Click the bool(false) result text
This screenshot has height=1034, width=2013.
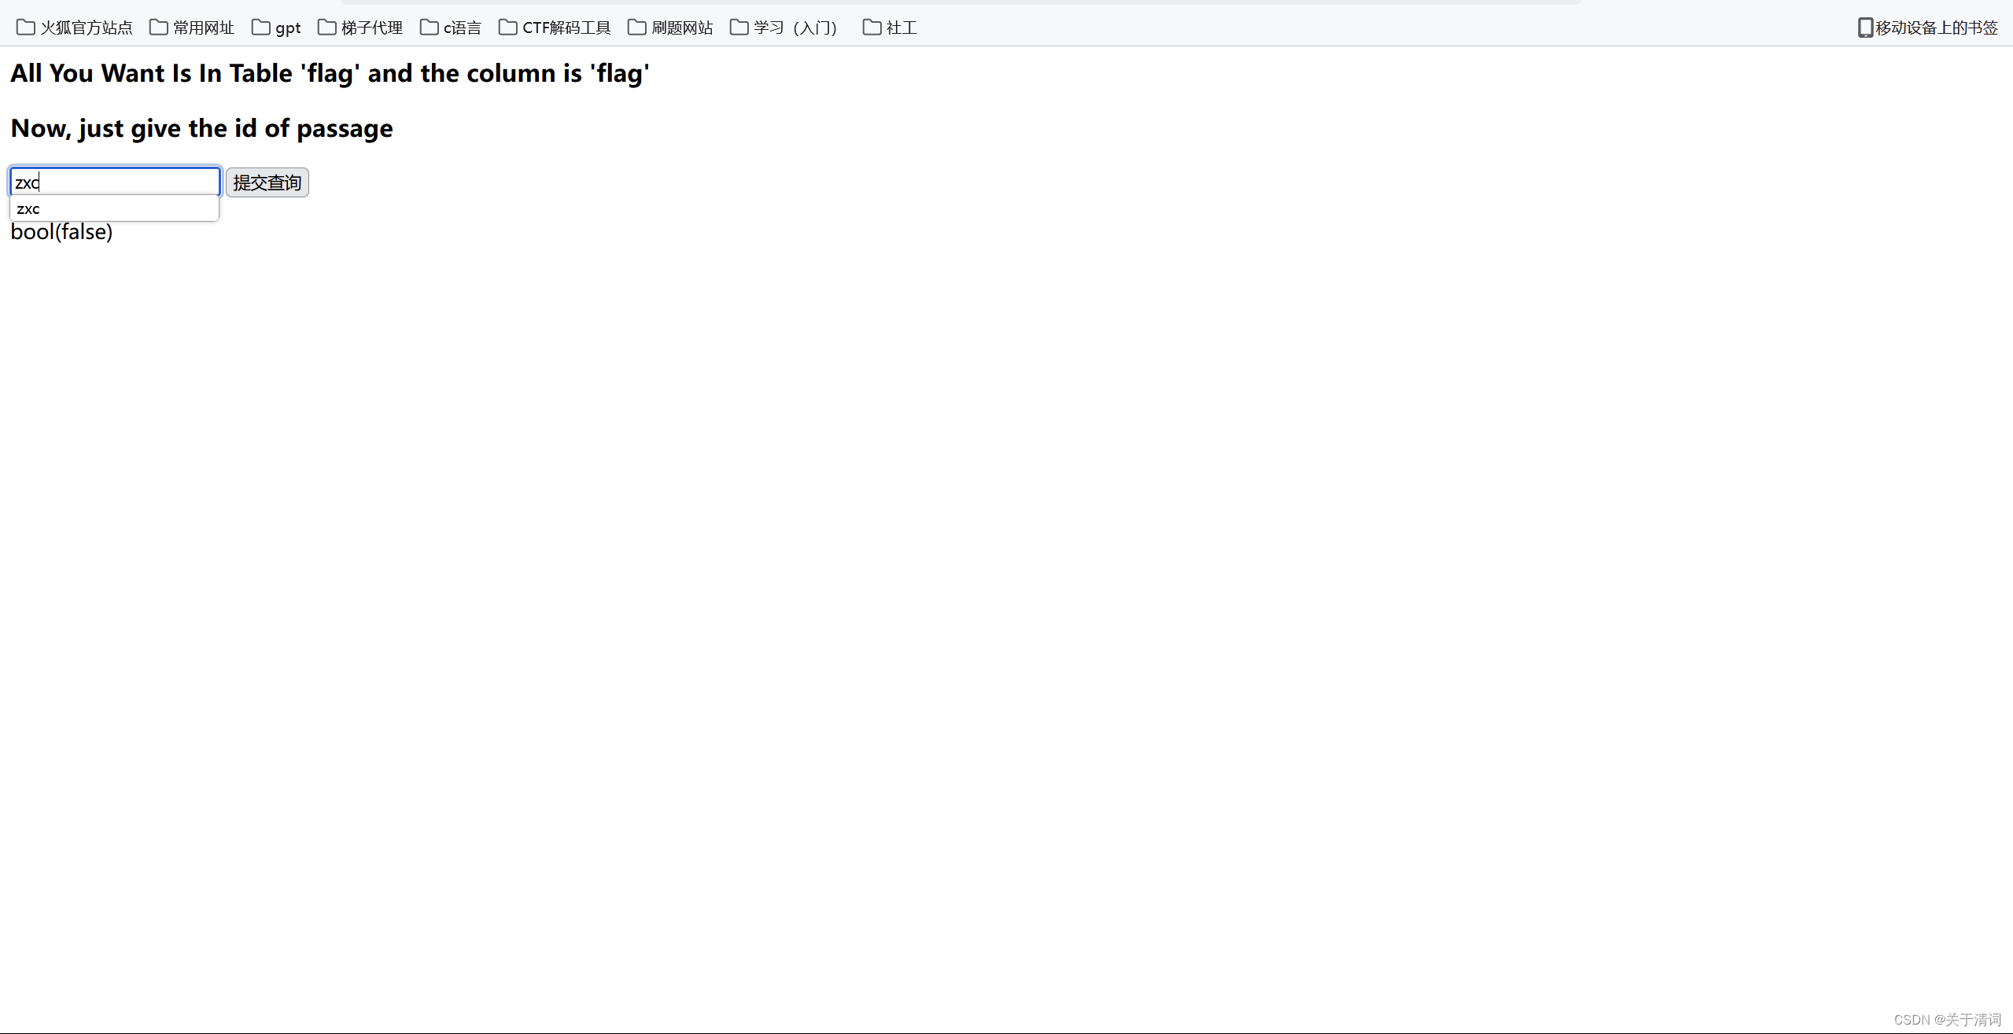coord(61,232)
